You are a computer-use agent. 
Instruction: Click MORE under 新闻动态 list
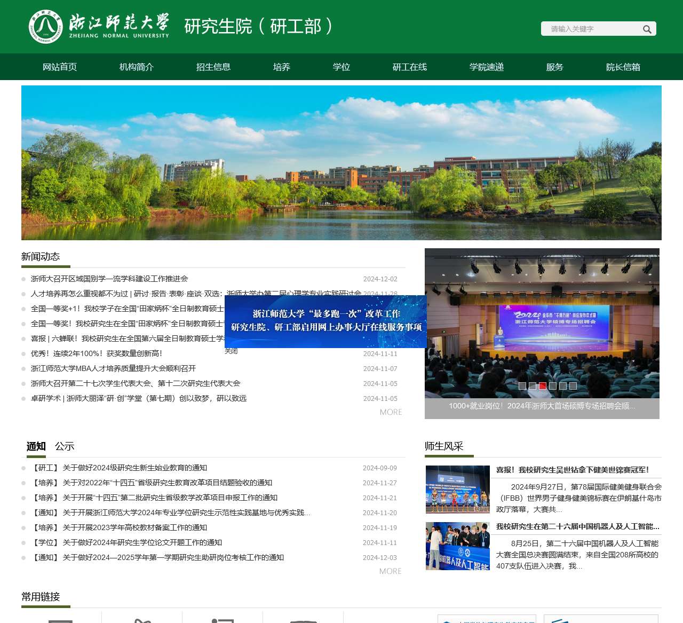[x=391, y=412]
